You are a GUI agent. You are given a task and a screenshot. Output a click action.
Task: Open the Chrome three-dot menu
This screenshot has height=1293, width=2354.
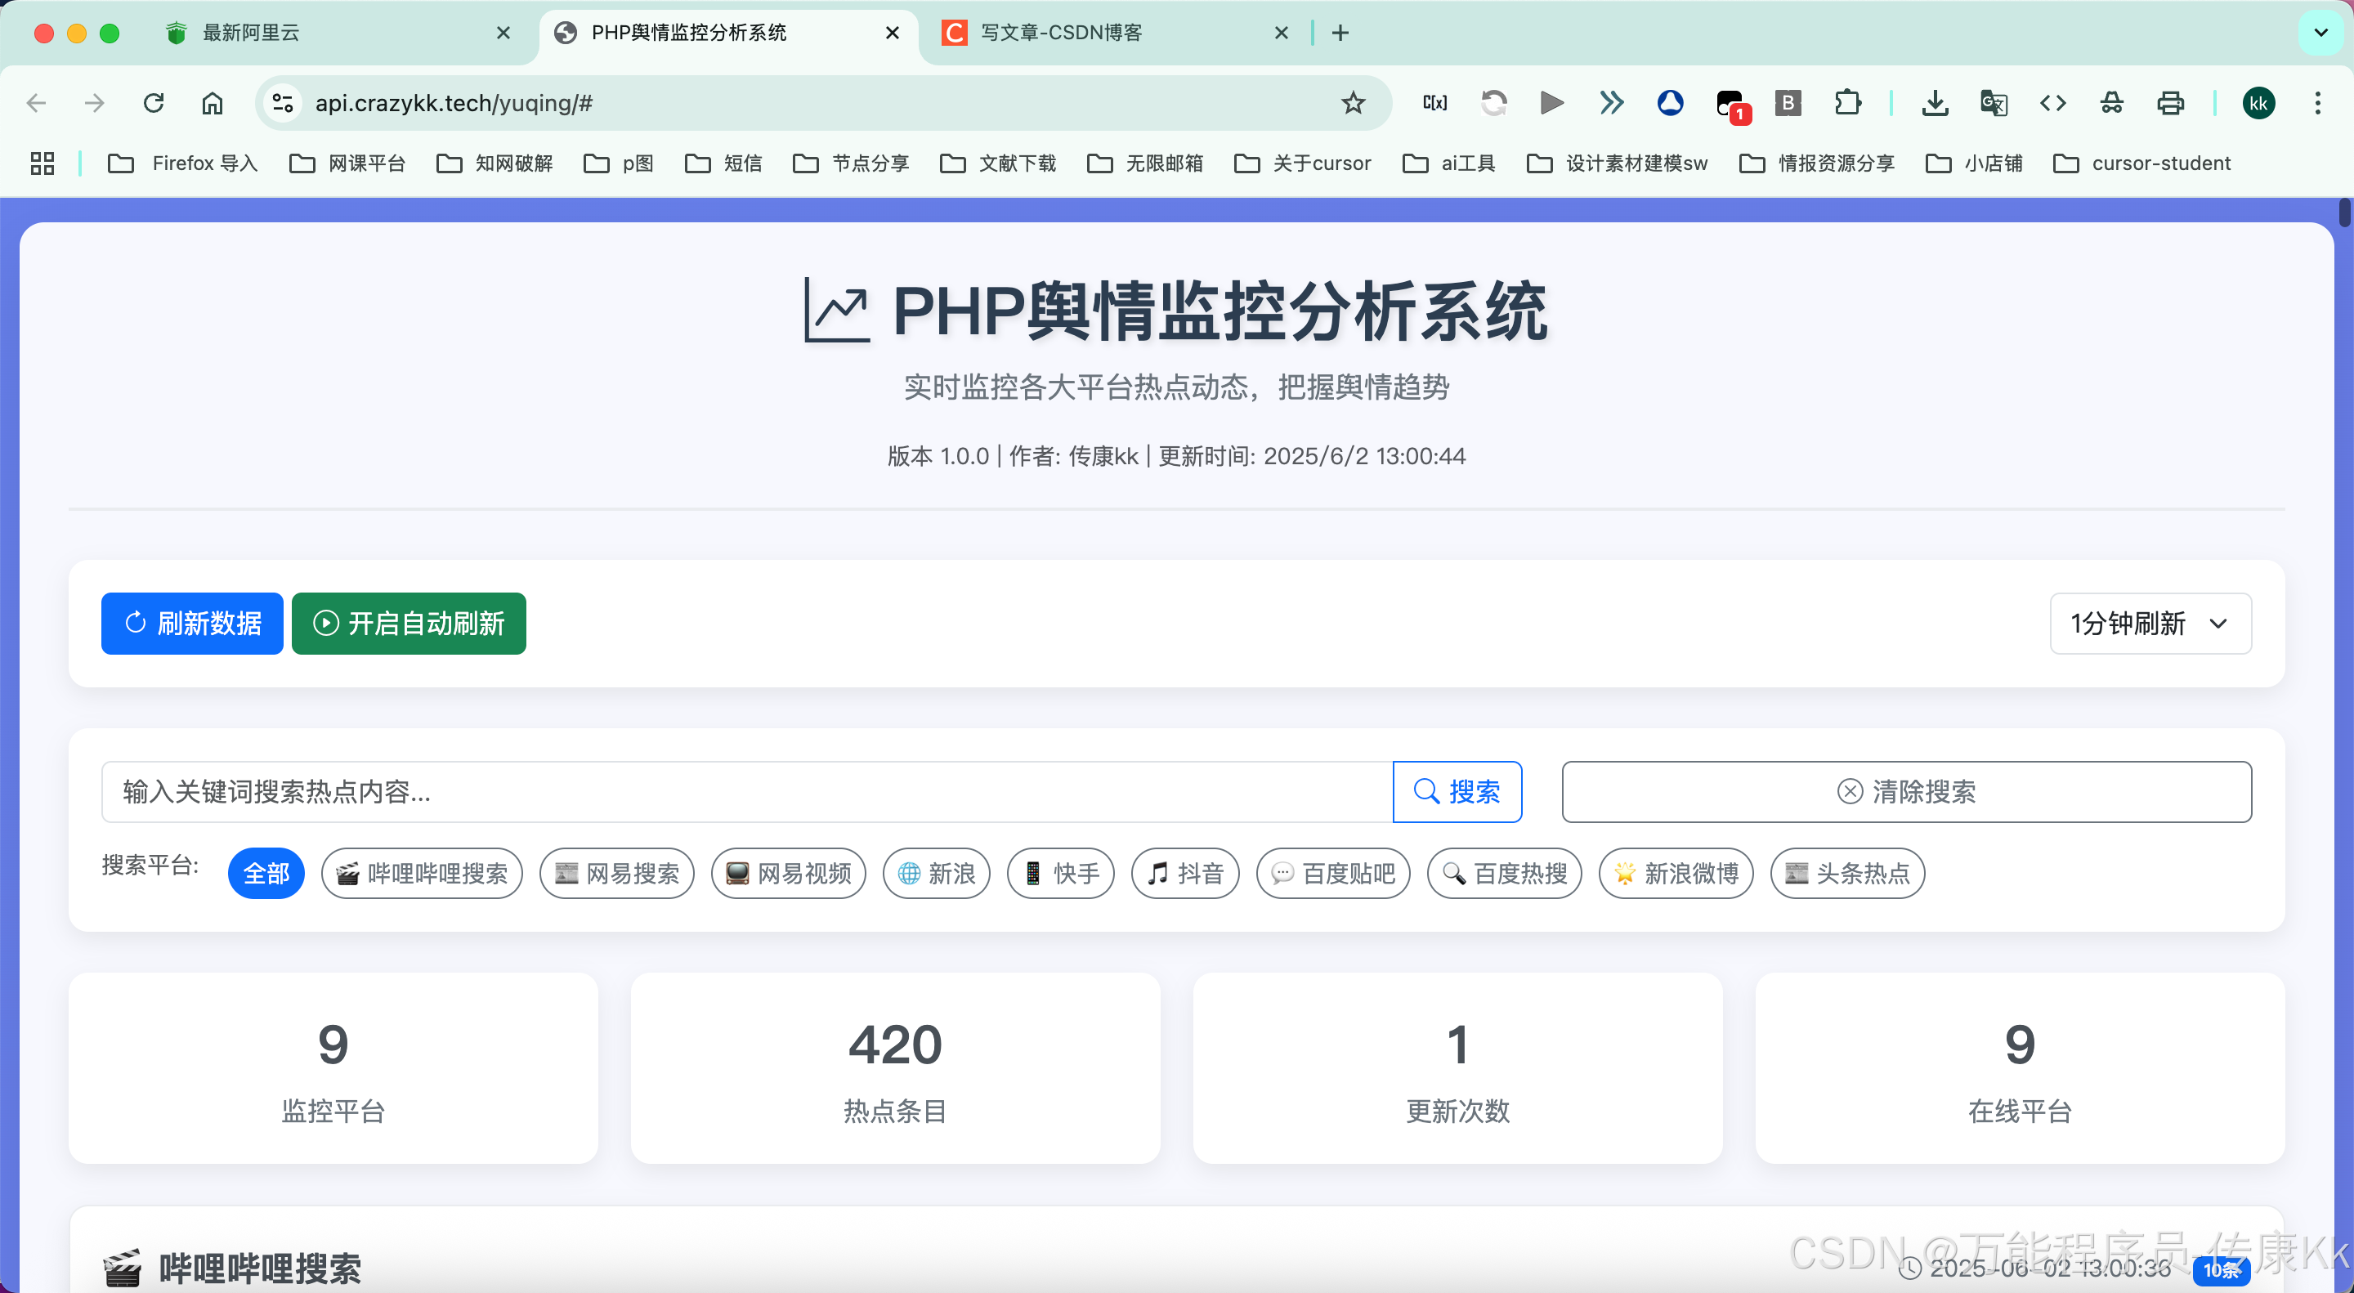point(2316,103)
